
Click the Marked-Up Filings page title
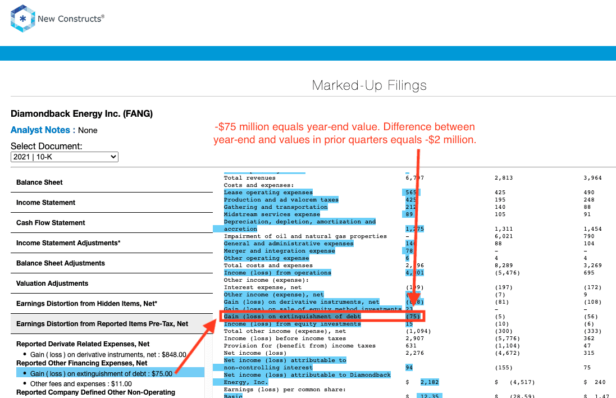click(x=369, y=85)
